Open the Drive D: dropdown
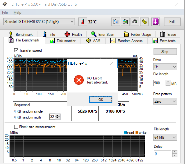 (165, 67)
